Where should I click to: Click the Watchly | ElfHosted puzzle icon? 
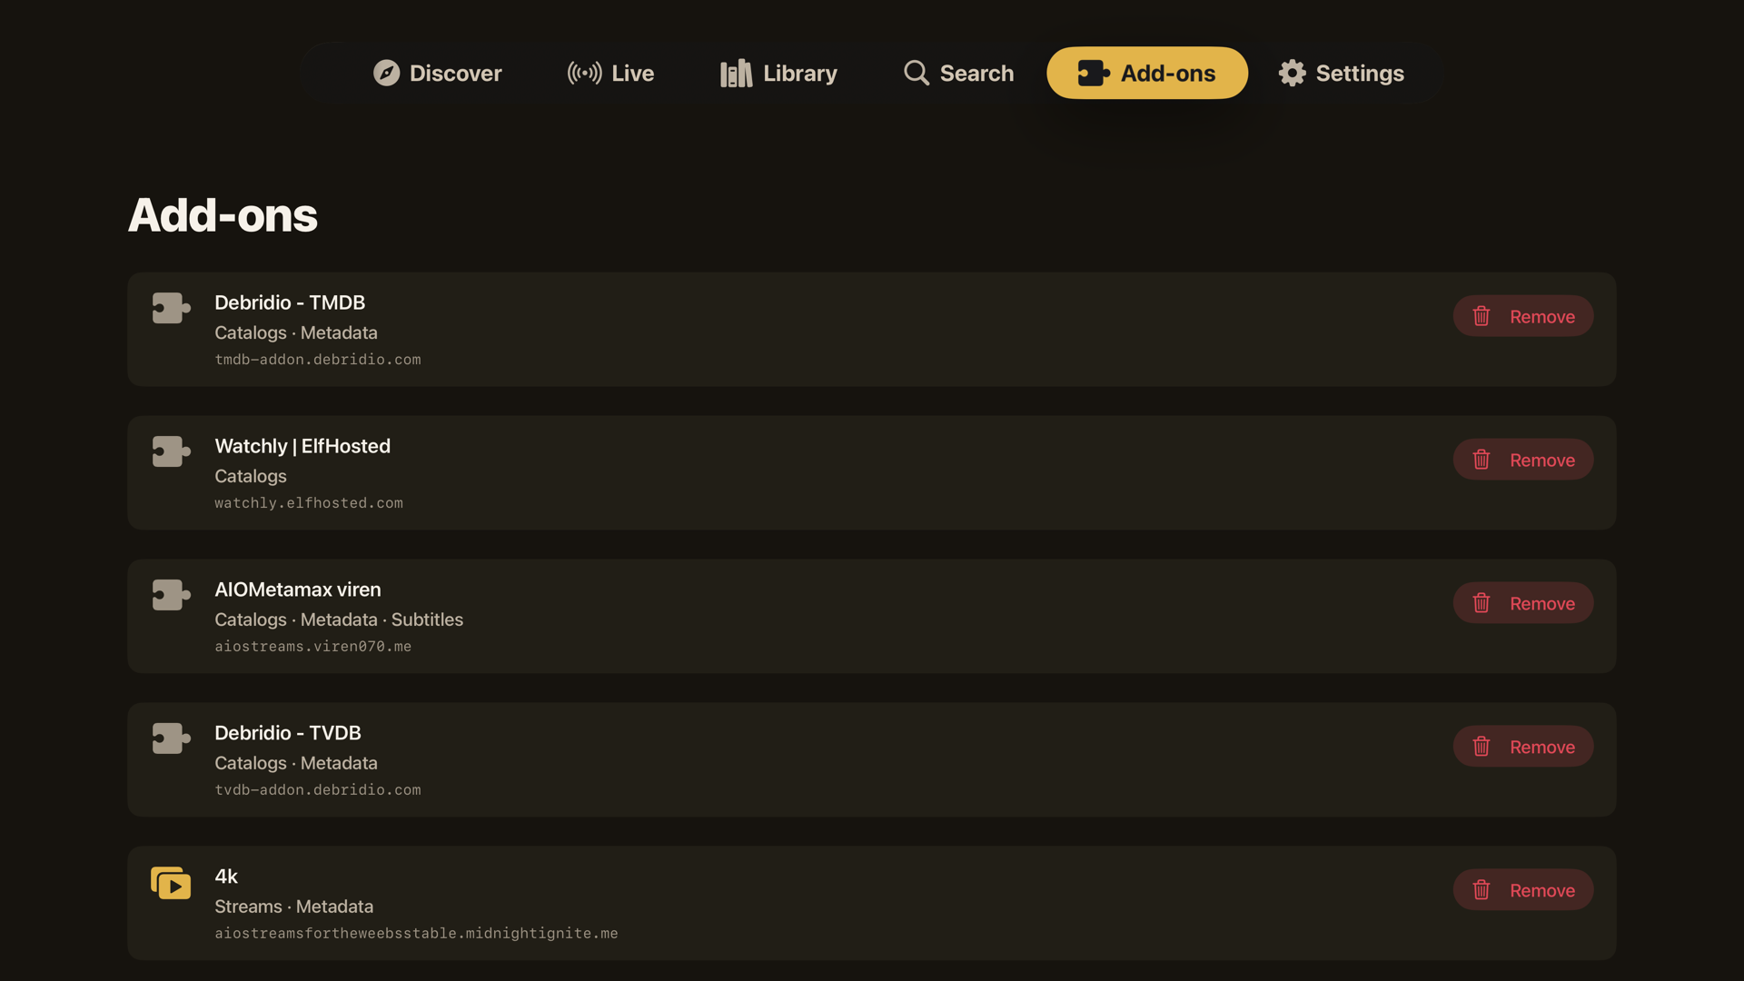coord(171,451)
